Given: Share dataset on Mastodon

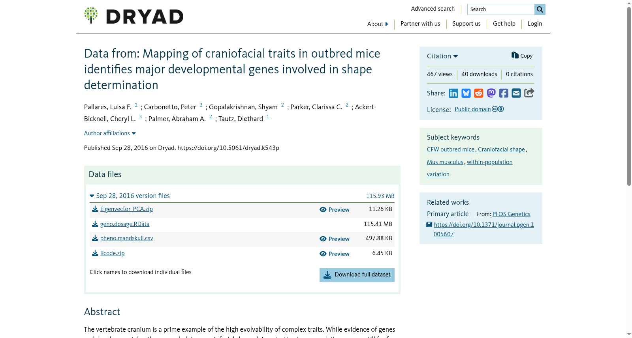Looking at the screenshot, I should tap(491, 93).
